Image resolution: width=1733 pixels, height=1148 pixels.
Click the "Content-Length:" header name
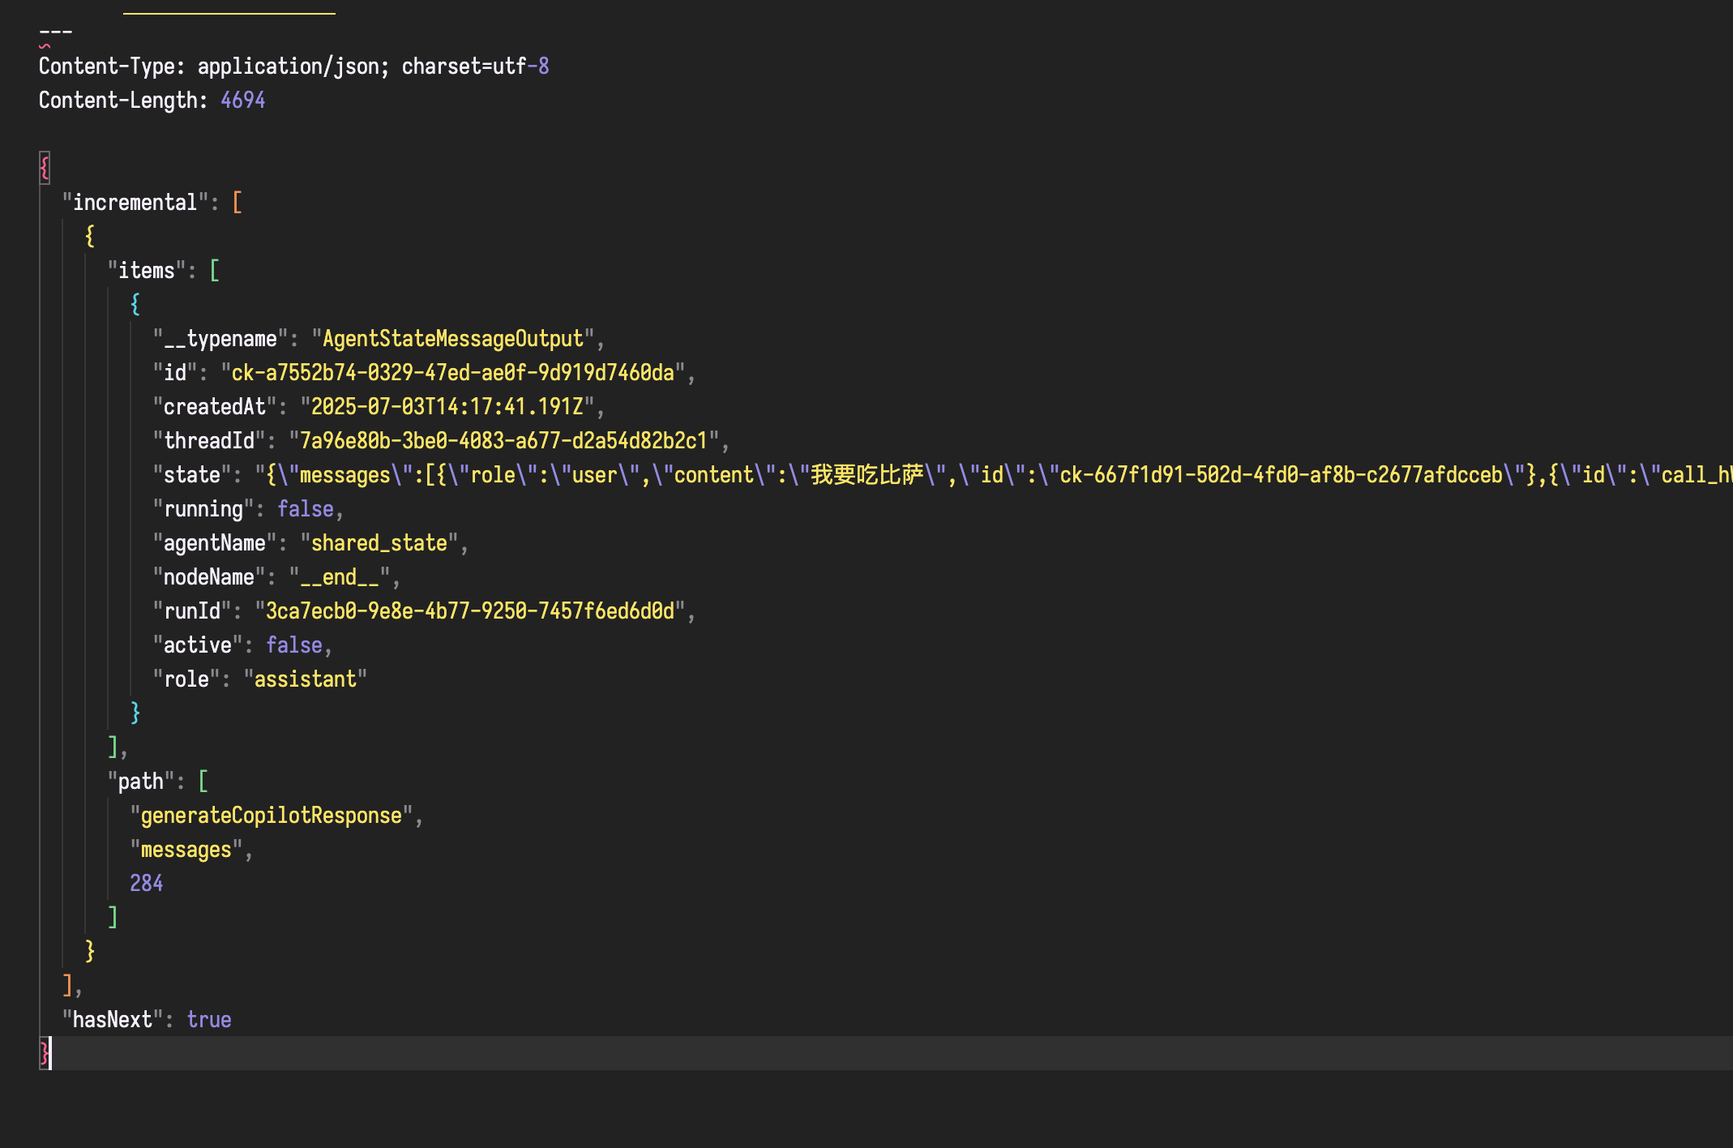point(123,101)
